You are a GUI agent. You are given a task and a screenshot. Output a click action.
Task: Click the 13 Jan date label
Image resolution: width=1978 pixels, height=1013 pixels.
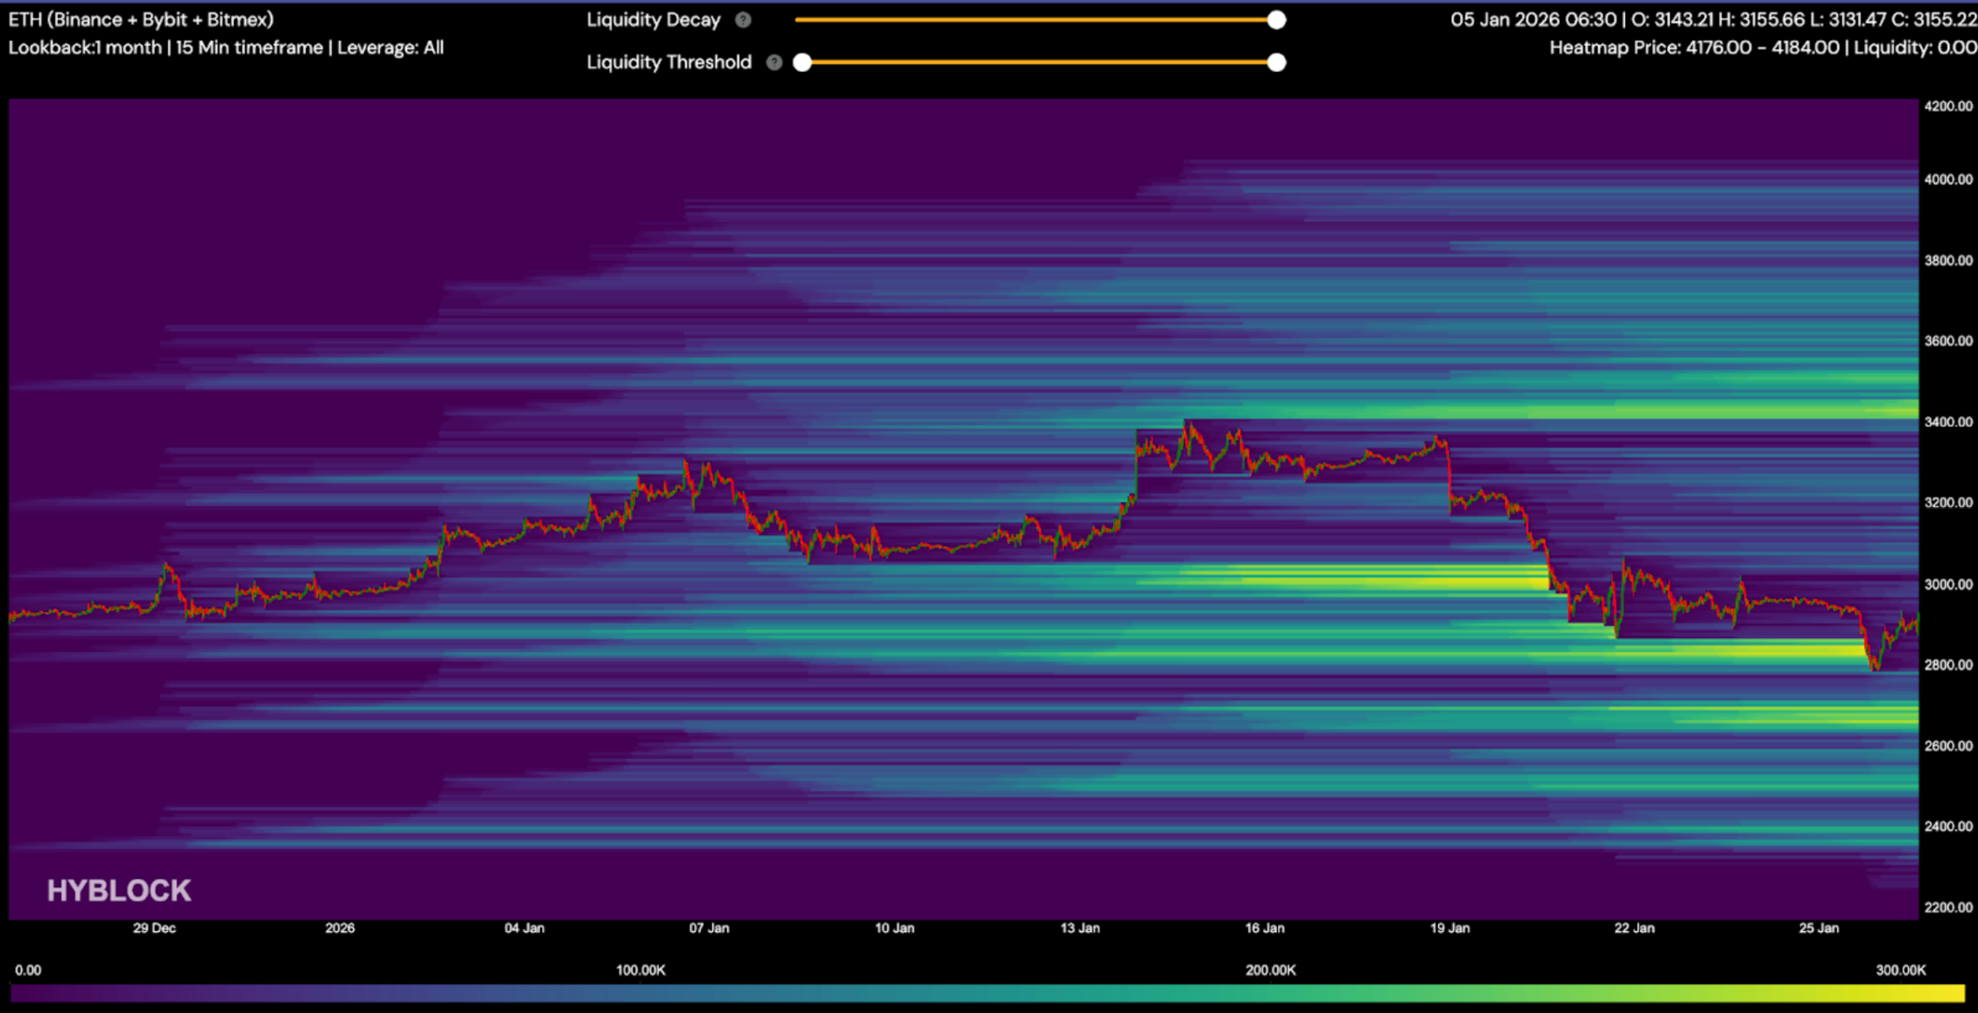pos(1080,929)
